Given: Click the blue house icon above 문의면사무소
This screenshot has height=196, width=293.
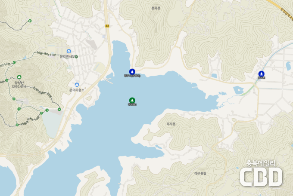Looking at the screenshot, I should tap(69, 51).
